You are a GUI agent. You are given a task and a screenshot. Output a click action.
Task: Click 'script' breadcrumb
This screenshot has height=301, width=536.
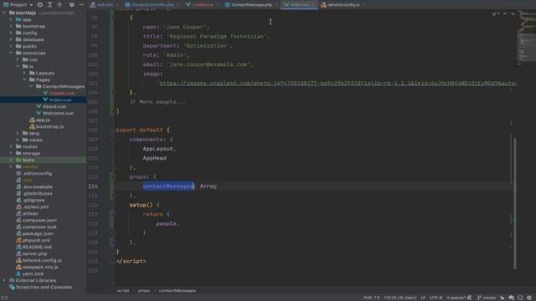tap(123, 291)
